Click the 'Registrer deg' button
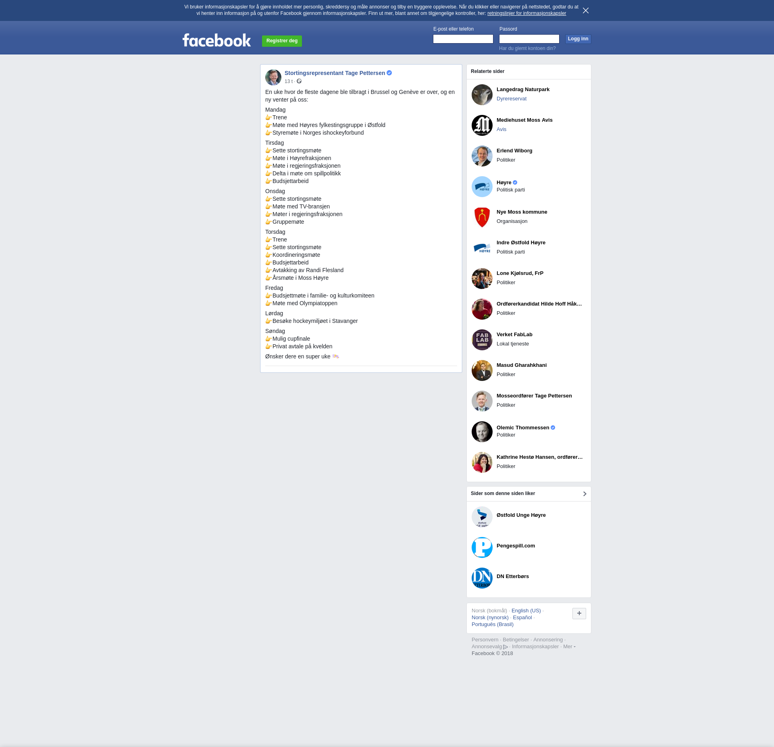 282,41
